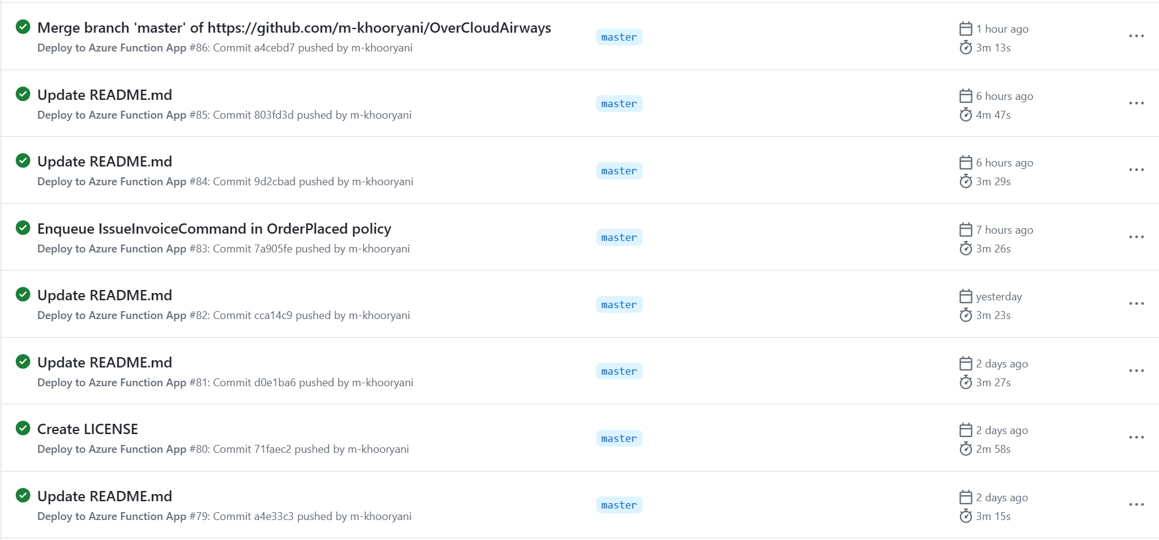Click the master branch label on run #85
This screenshot has width=1159, height=540.
click(619, 103)
